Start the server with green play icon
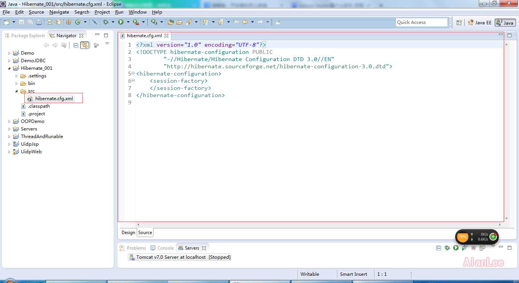The image size is (519, 283). click(456, 248)
